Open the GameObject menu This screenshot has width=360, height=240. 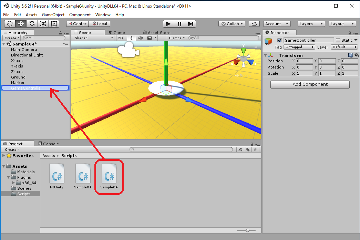pyautogui.click(x=53, y=15)
